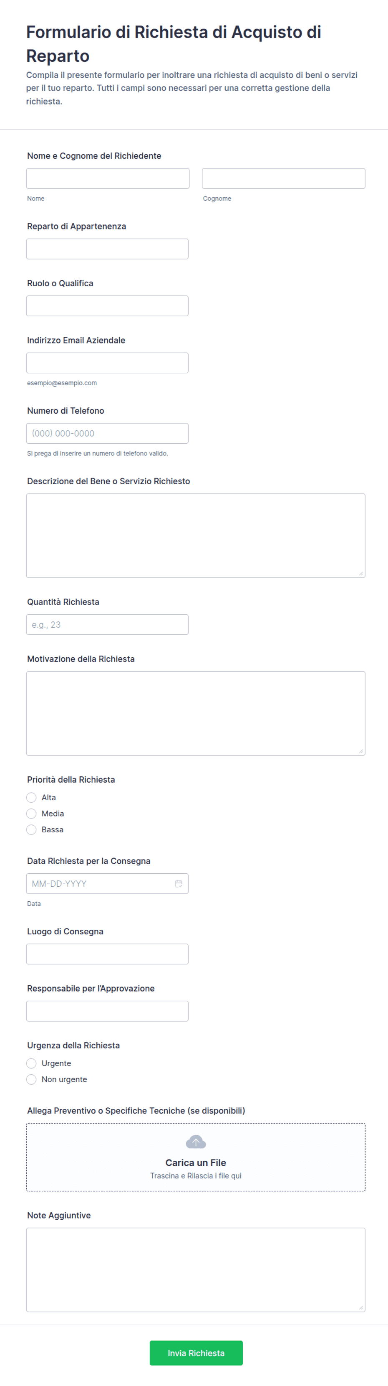Submit form with Invia Richiesta button
Viewport: 388px width, 1386px height.
(196, 1353)
